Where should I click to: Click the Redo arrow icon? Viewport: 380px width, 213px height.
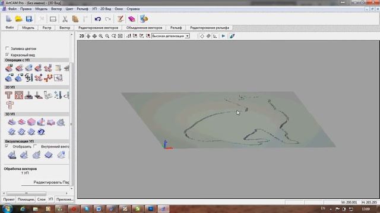click(x=108, y=19)
